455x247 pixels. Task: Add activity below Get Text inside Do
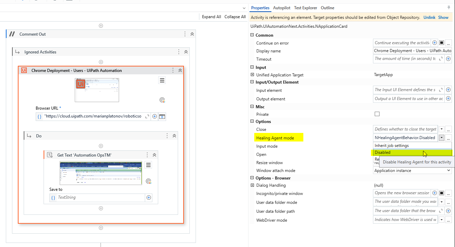pyautogui.click(x=101, y=208)
